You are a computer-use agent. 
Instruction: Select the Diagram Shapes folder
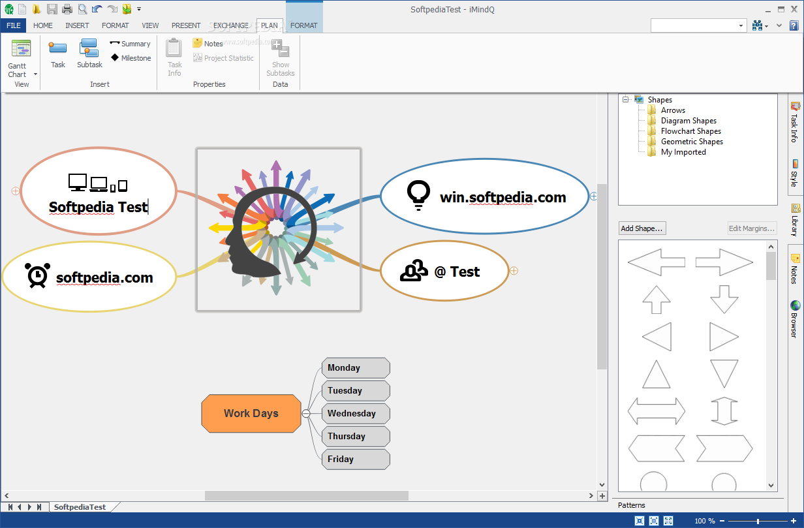[688, 121]
